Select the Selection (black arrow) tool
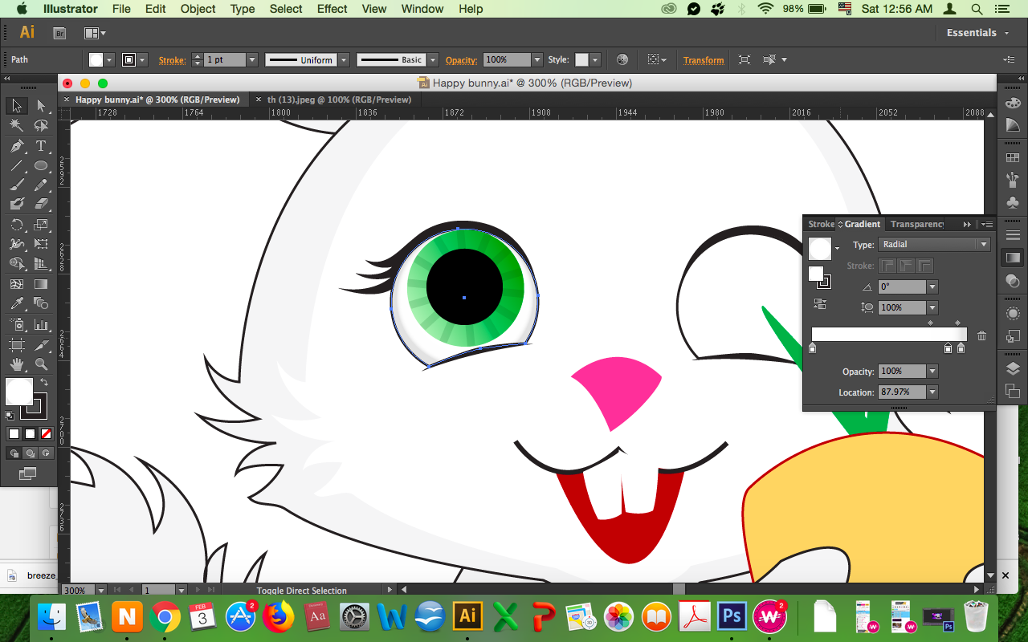 (x=16, y=106)
